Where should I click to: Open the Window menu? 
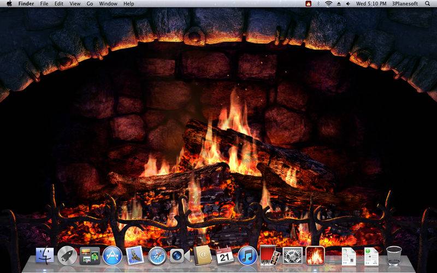108,4
